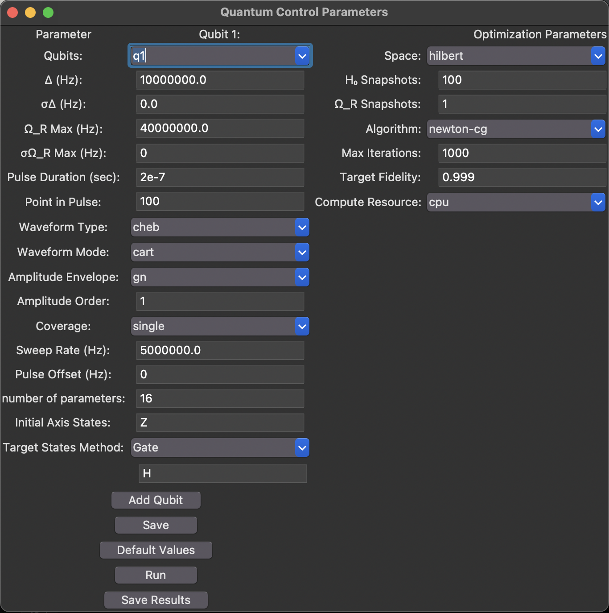Expand the Amplitude Envelope dropdown

[220, 277]
